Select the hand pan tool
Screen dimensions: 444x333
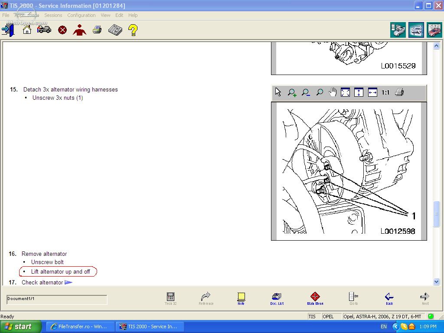(x=333, y=92)
